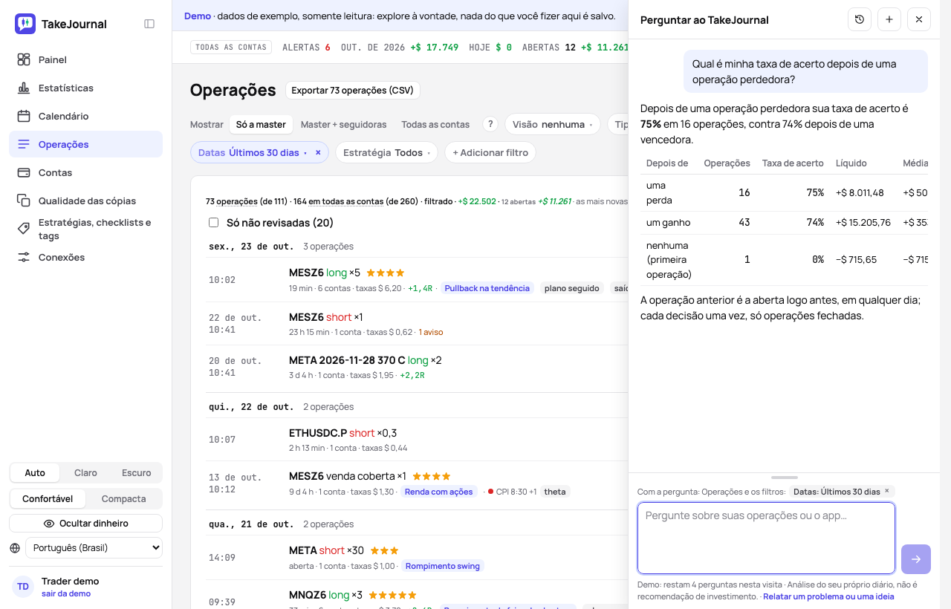Click the Estratégias, checklists e tags icon
951x609 pixels.
[24, 229]
